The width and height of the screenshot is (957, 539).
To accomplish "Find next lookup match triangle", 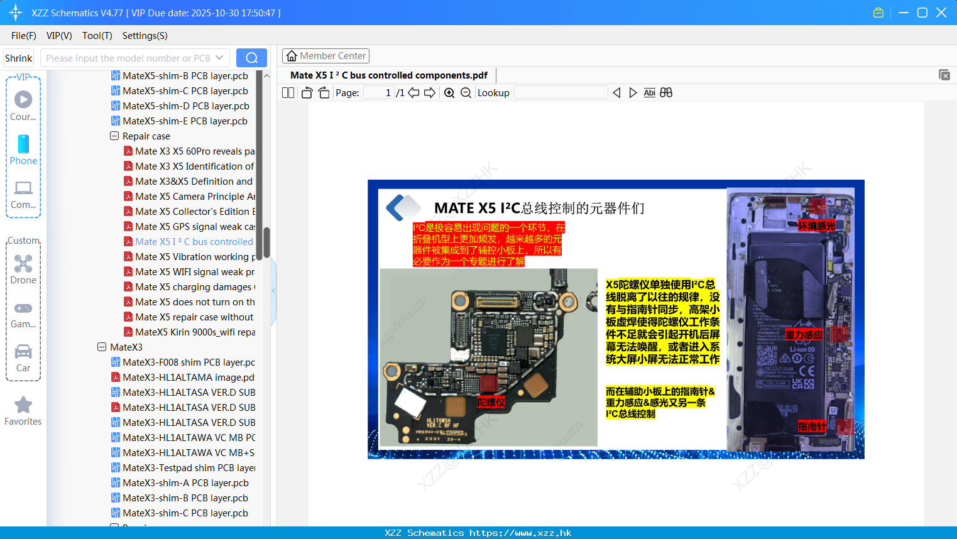I will pyautogui.click(x=633, y=93).
